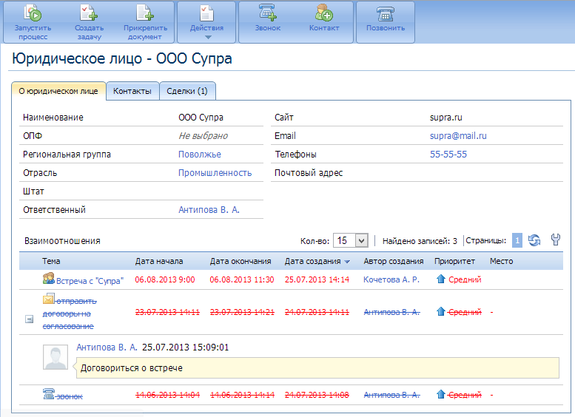Click the phone icon beside звонок
Screen dimensions: 575x417
click(48, 394)
